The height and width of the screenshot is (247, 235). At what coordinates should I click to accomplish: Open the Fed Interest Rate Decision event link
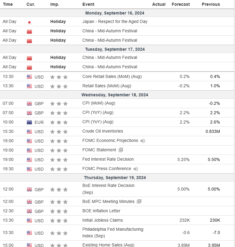(x=108, y=159)
